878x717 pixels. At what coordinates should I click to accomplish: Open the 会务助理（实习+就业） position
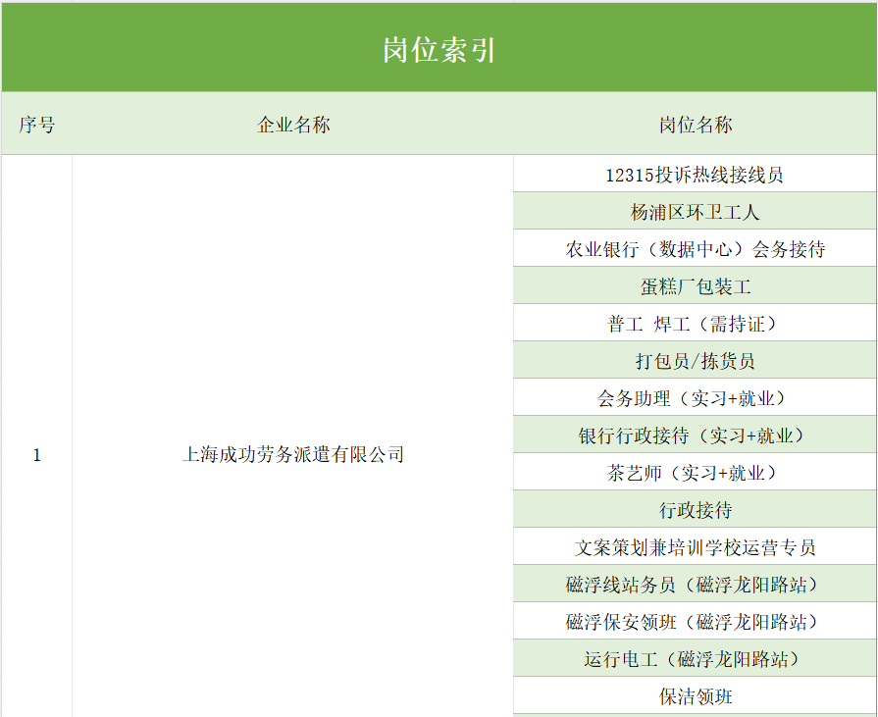[695, 398]
